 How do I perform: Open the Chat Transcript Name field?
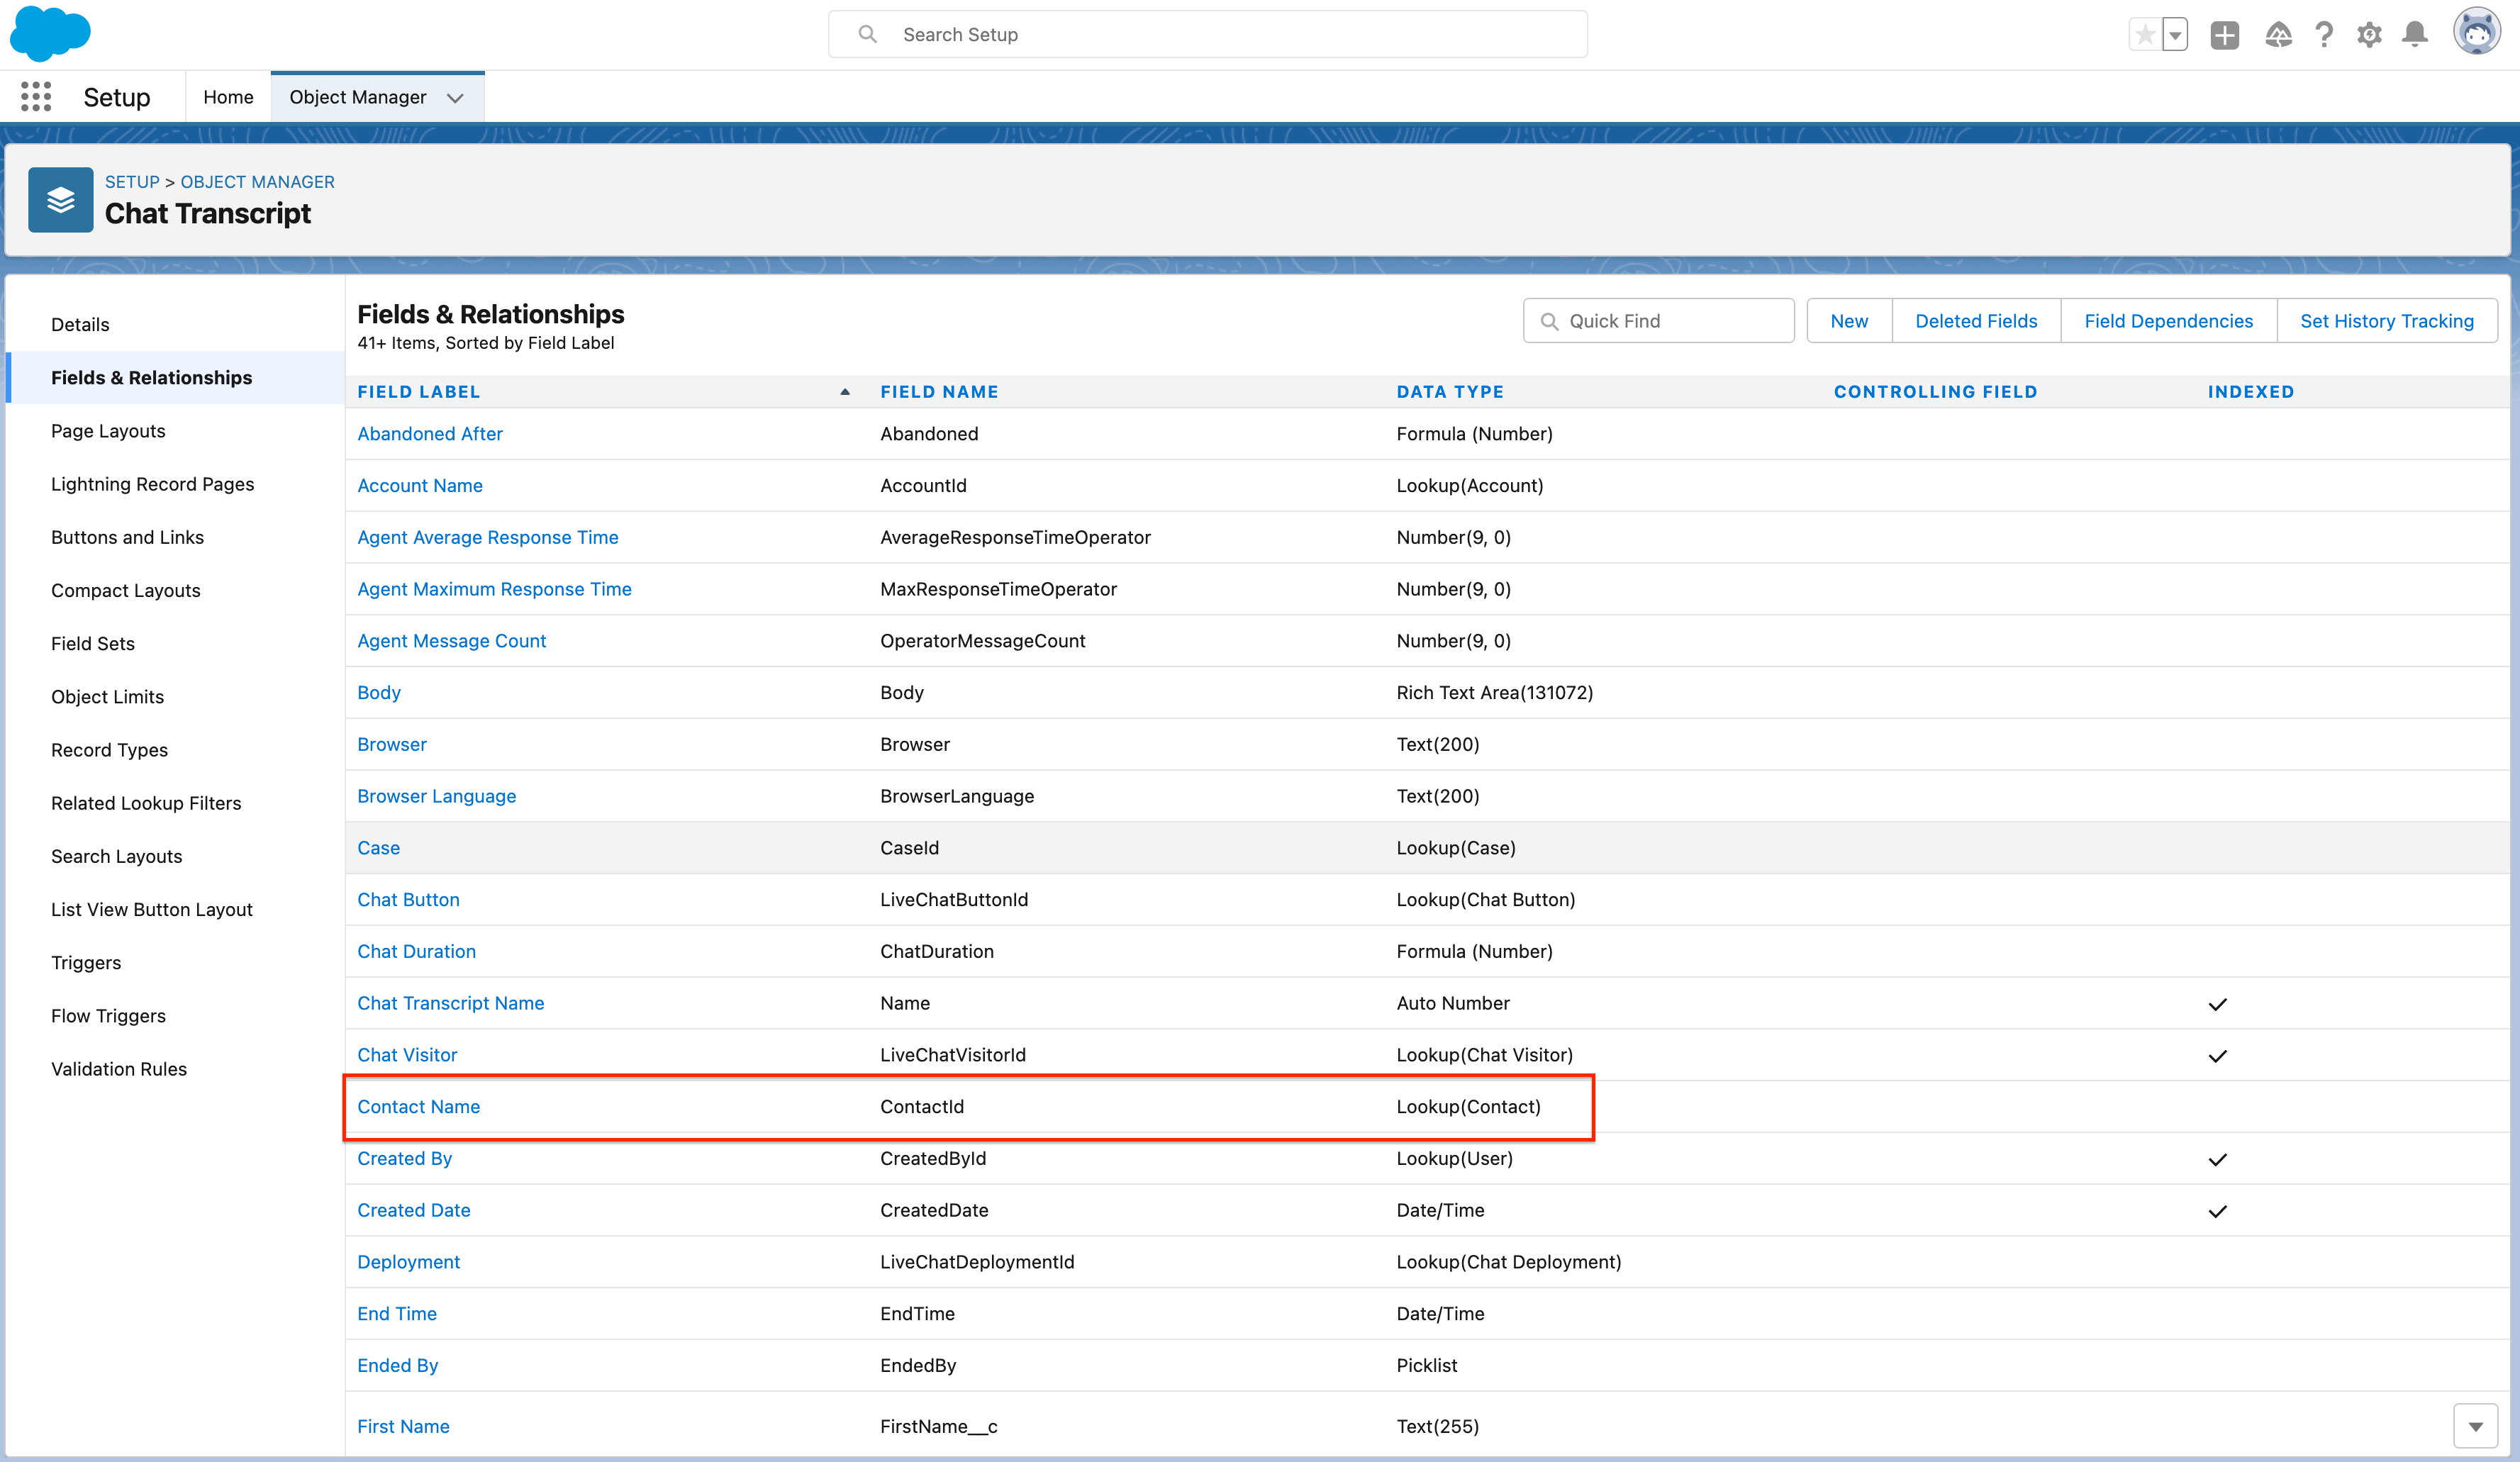pos(451,1003)
